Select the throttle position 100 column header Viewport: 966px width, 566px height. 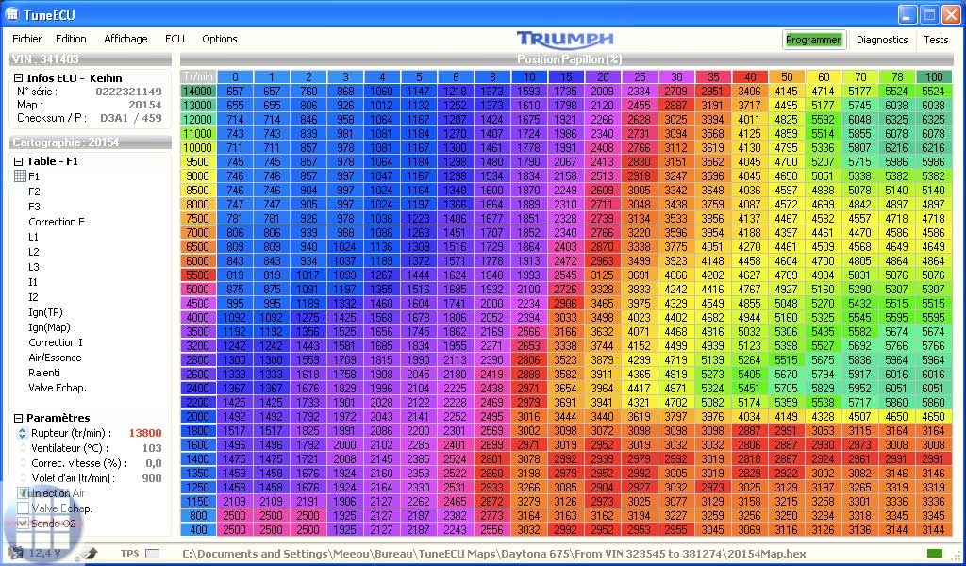934,77
